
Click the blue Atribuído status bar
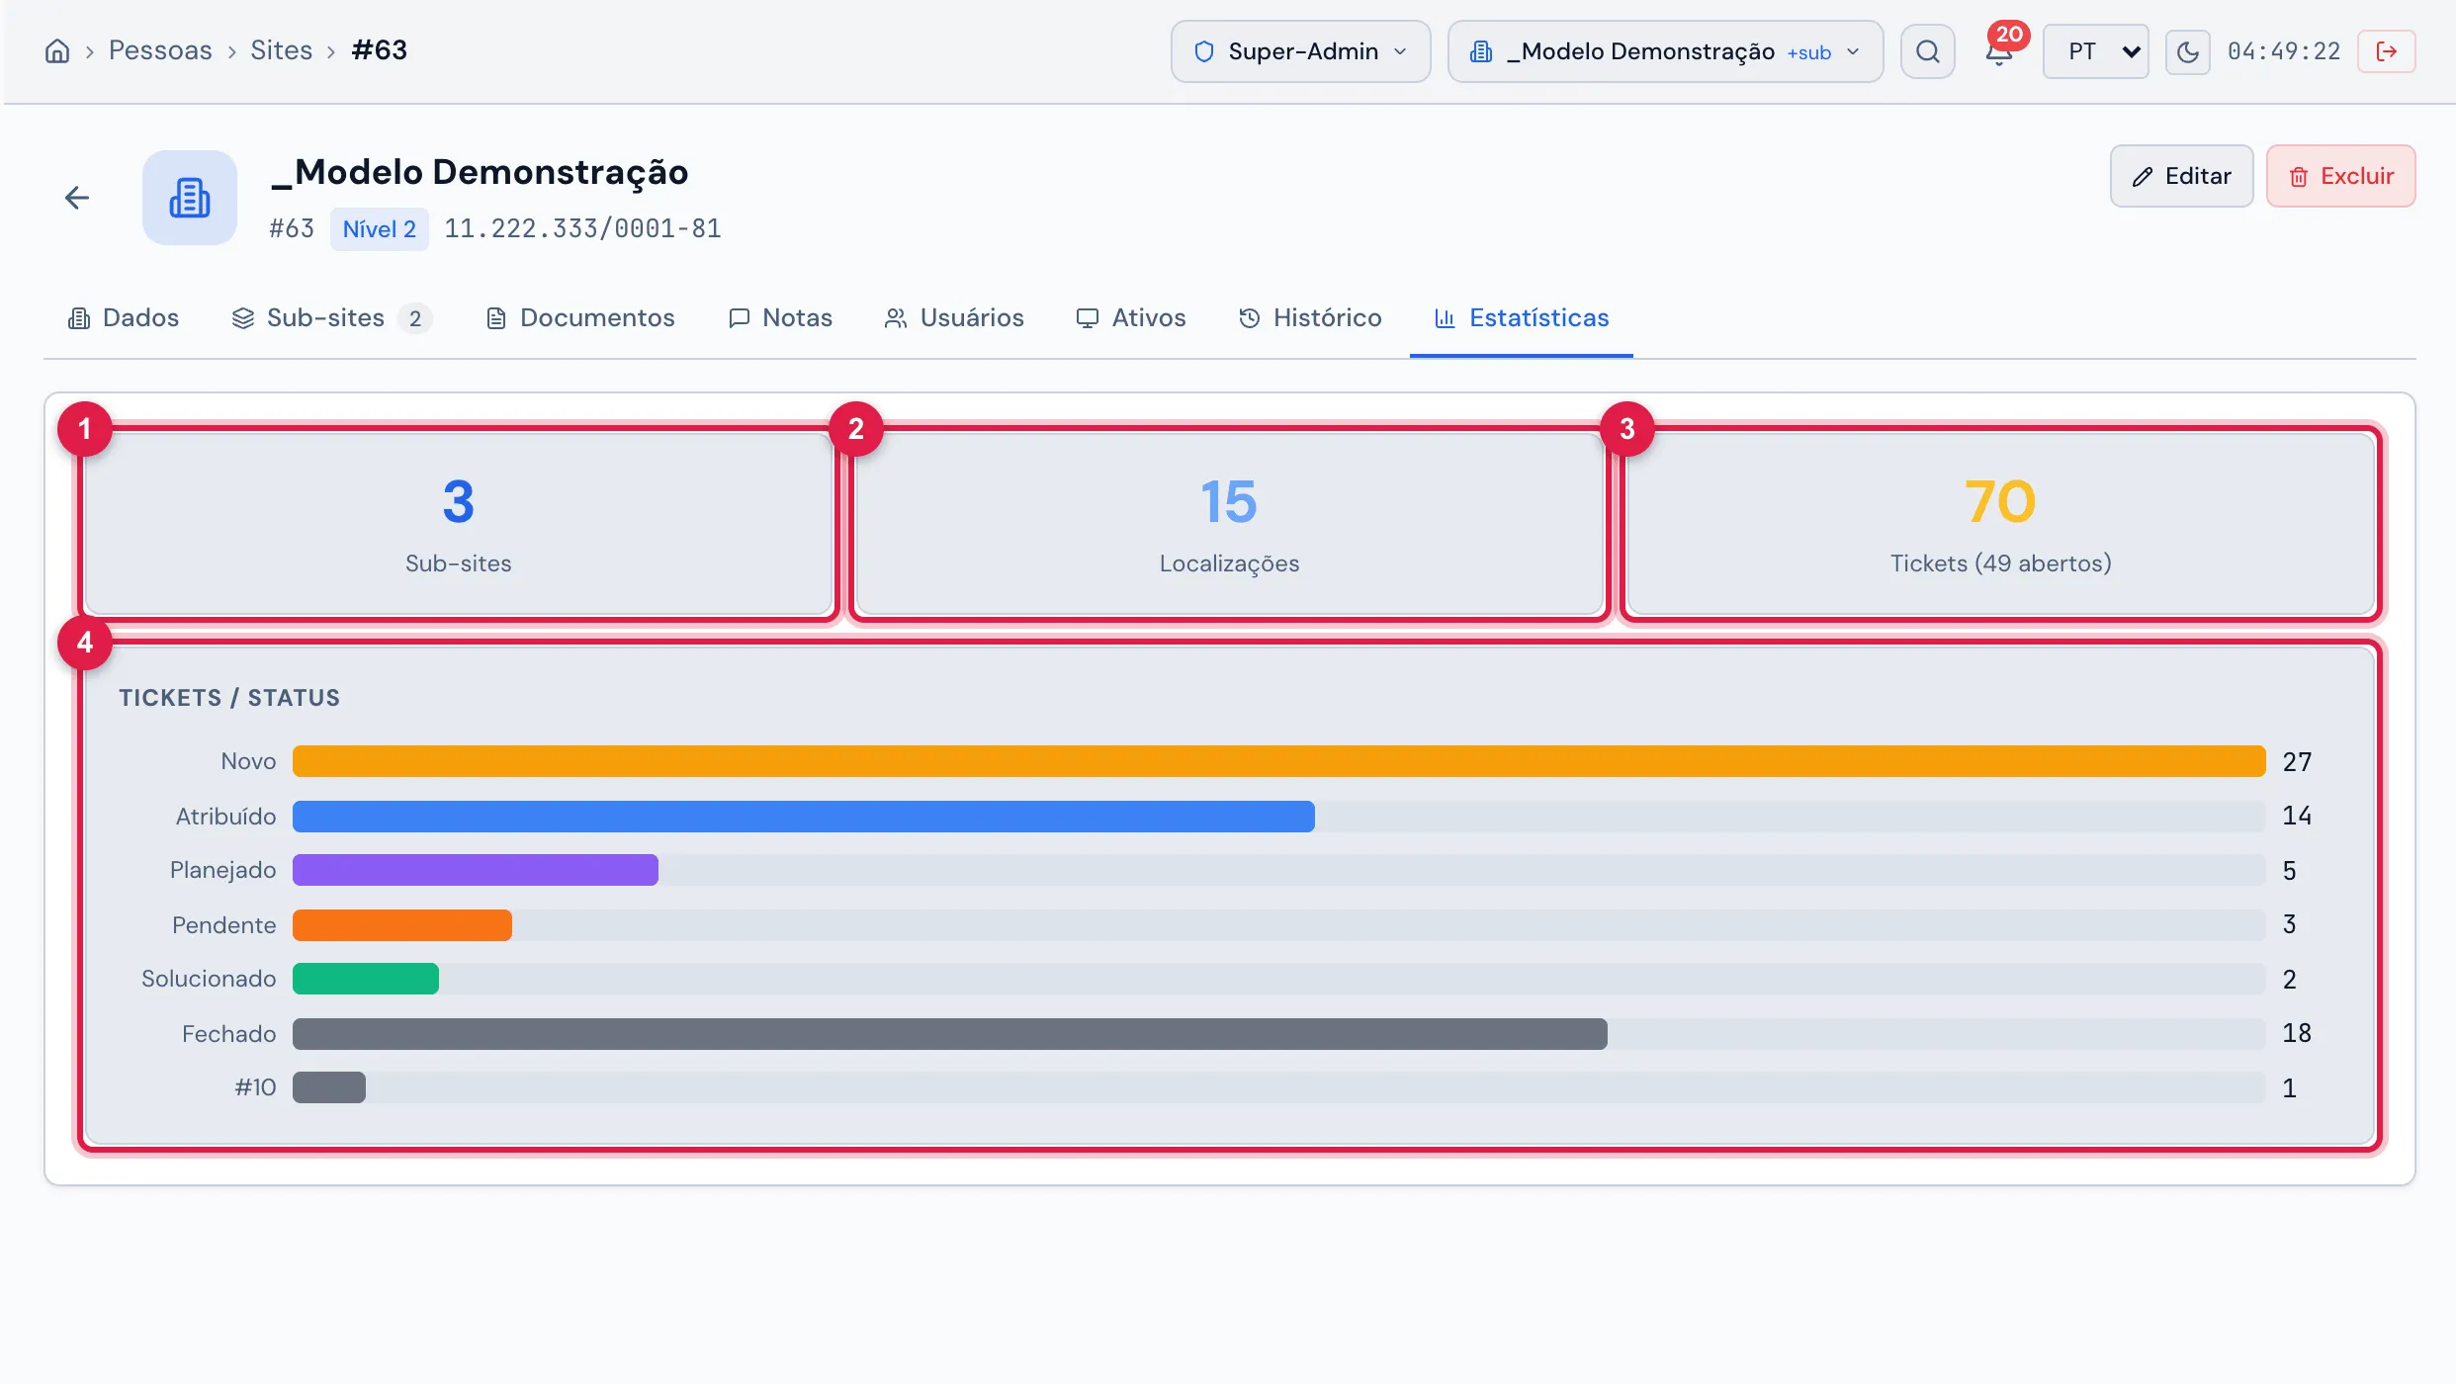pyautogui.click(x=803, y=817)
